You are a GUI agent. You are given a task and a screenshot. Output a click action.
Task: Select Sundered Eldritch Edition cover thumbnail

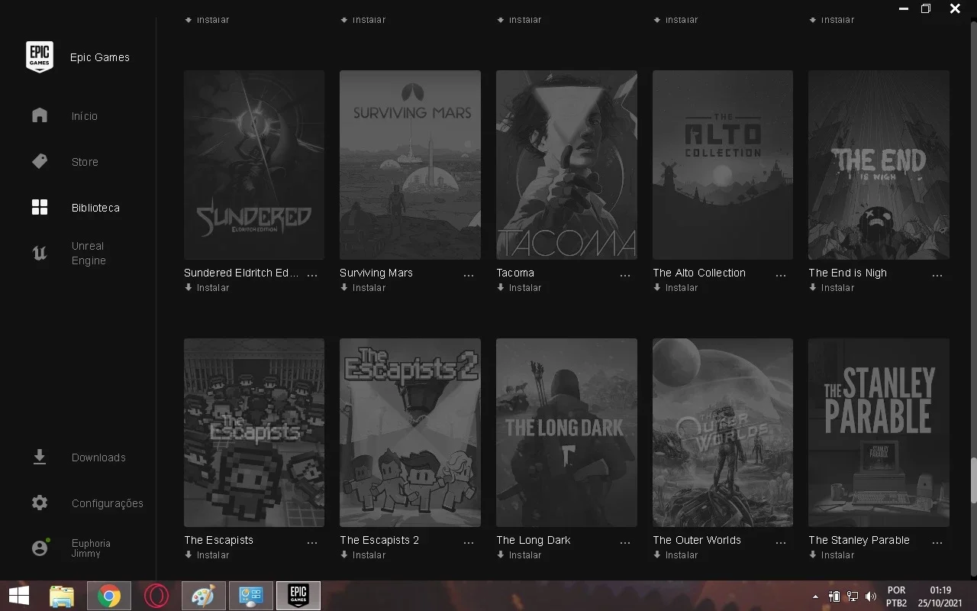[x=254, y=165]
